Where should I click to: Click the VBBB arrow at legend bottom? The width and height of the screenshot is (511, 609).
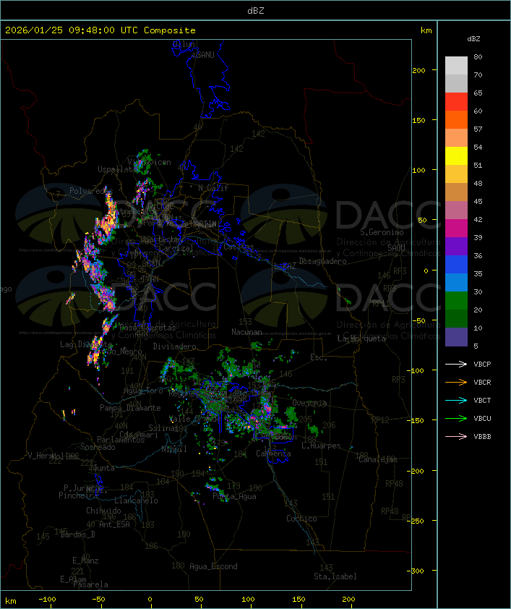pos(457,437)
